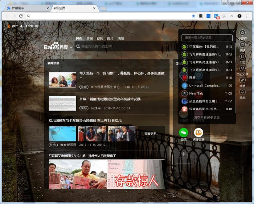Click source 看看新闻网
The image size is (254, 204).
pos(68,145)
